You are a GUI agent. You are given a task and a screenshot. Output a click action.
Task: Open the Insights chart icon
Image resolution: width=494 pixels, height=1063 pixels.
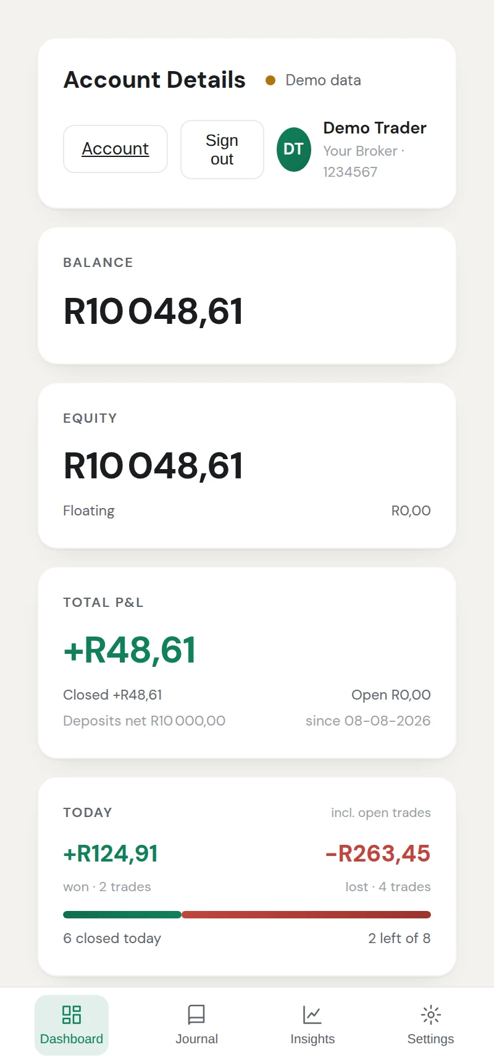[x=312, y=1014]
